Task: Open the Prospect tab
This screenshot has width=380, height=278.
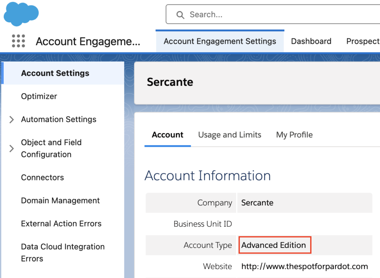Action: pos(363,41)
